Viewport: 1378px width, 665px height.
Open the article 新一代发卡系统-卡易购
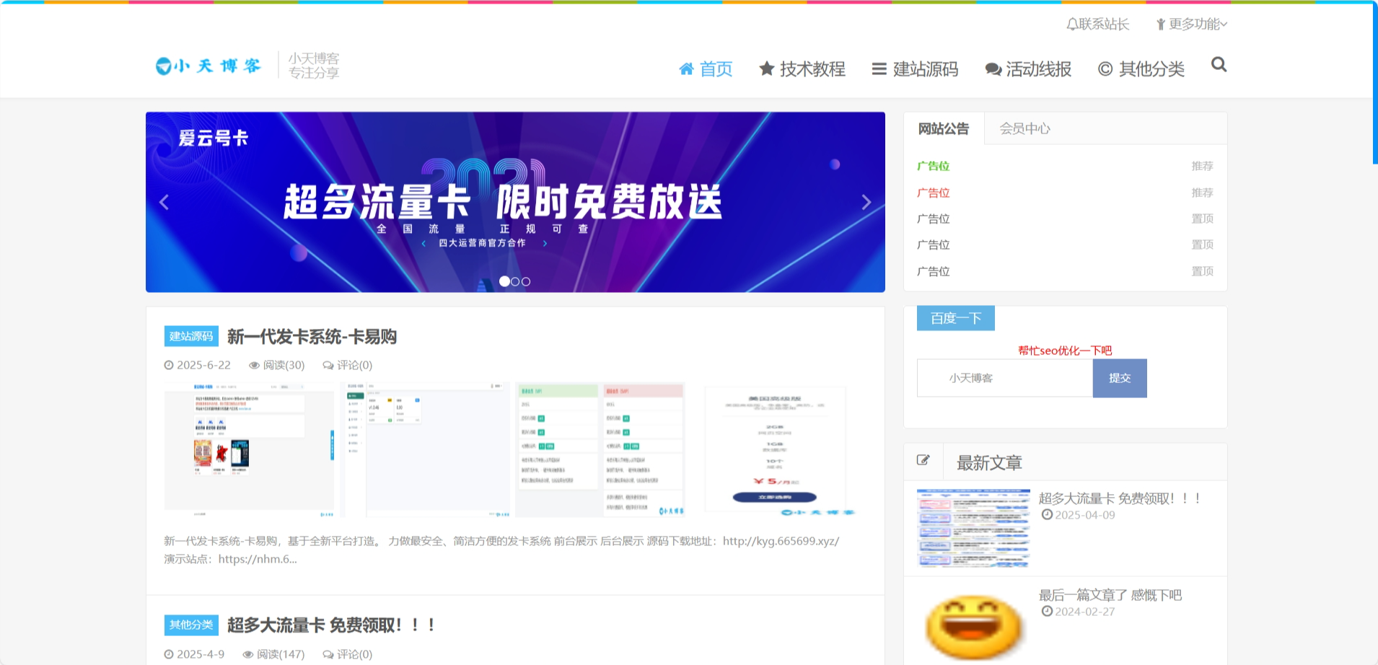[312, 336]
